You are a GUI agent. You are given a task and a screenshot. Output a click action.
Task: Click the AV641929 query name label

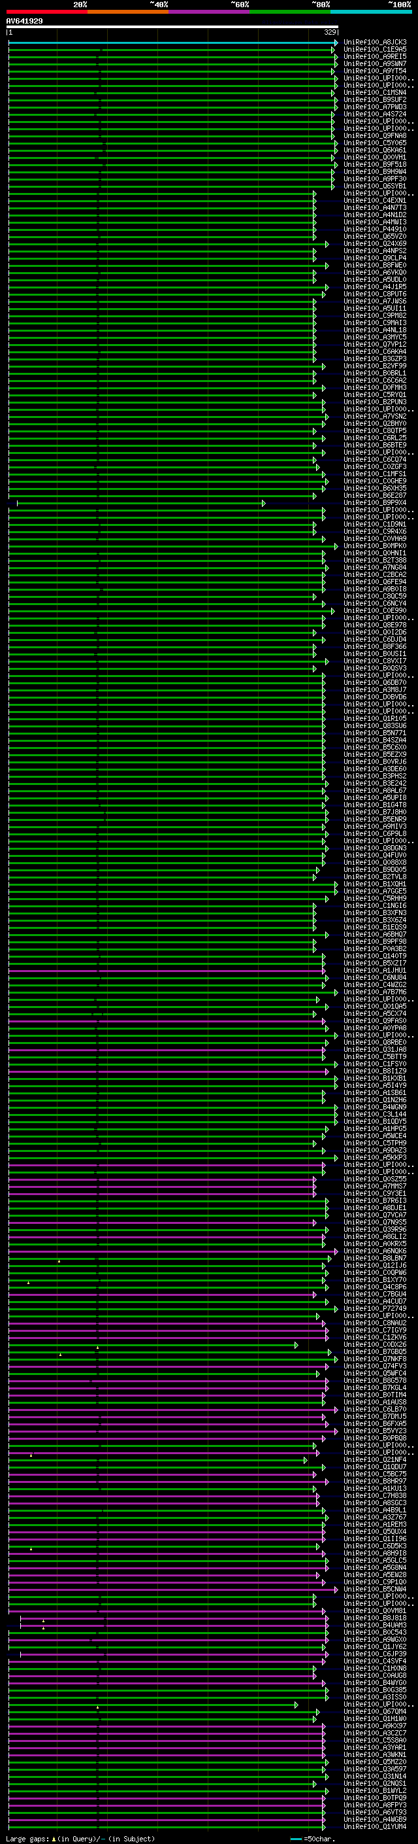click(x=24, y=21)
